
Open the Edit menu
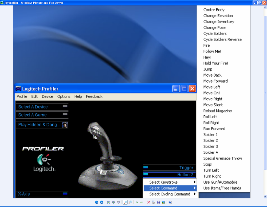pyautogui.click(x=34, y=96)
